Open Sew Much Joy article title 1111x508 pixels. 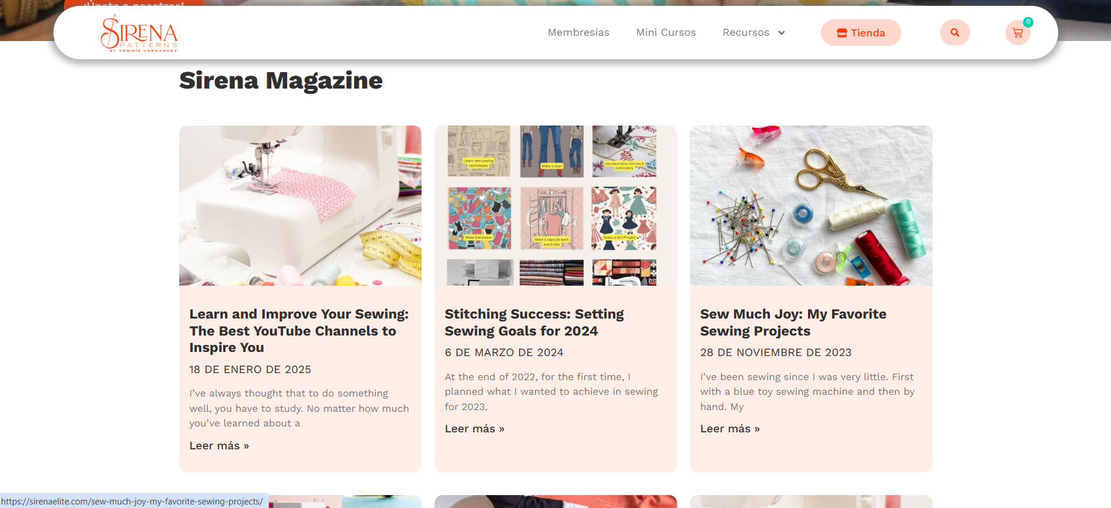pyautogui.click(x=793, y=323)
